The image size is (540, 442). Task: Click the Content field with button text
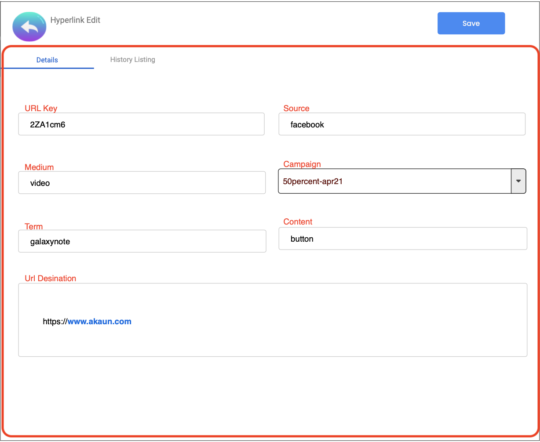(x=402, y=239)
